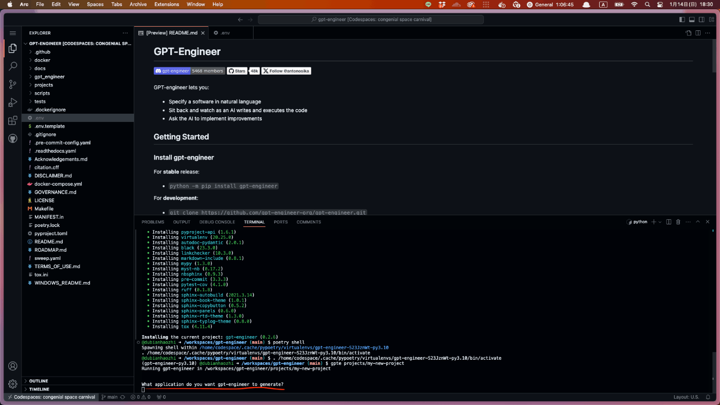720x405 pixels.
Task: Open the Archive menu in macOS menu bar
Action: click(x=138, y=4)
